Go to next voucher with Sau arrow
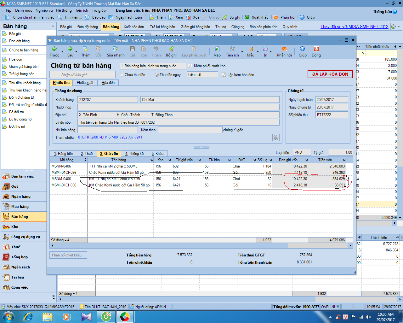Screen dimensions: 403x323 tap(70, 51)
